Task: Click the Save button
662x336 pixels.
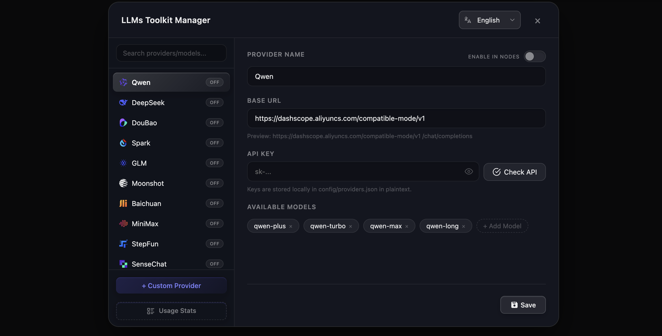Action: tap(523, 305)
